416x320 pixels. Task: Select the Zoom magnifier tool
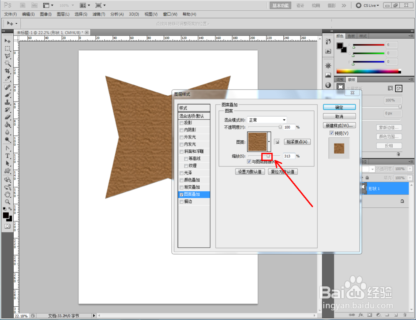click(x=7, y=202)
